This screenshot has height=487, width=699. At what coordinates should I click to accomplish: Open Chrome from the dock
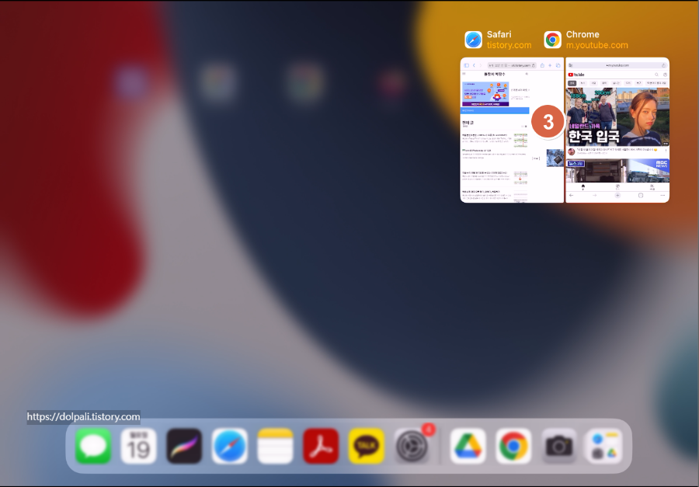point(513,446)
